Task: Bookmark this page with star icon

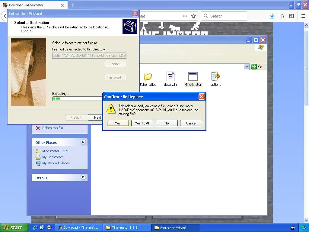Action: coord(193,16)
